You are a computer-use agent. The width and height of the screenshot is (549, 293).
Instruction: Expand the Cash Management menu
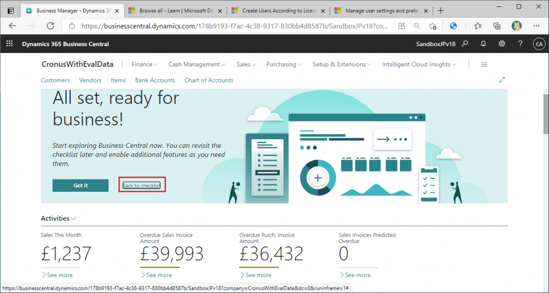(197, 64)
